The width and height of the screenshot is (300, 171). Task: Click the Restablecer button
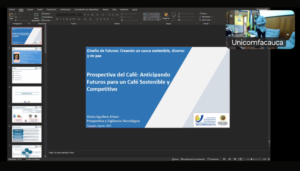coord(47,17)
